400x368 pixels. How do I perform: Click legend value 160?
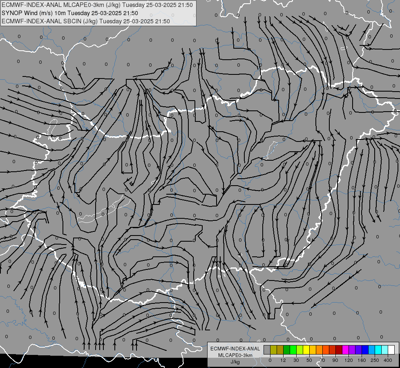click(362, 360)
